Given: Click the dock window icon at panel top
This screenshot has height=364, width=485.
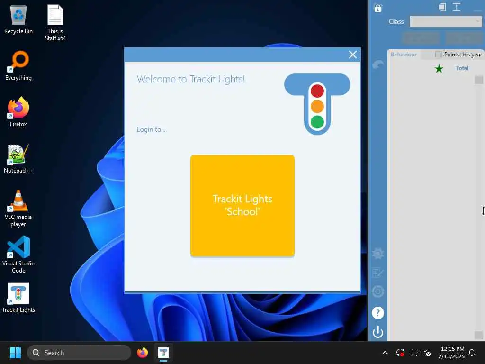Looking at the screenshot, I should click(442, 7).
